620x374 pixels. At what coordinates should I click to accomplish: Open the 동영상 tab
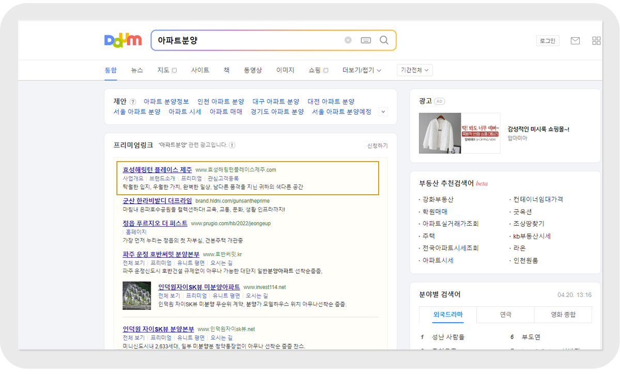[253, 70]
